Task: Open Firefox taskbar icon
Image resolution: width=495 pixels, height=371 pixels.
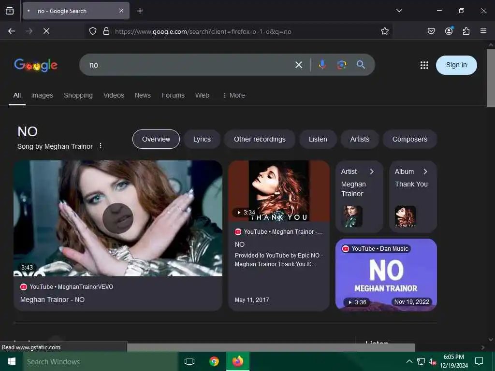Action: coord(238,361)
